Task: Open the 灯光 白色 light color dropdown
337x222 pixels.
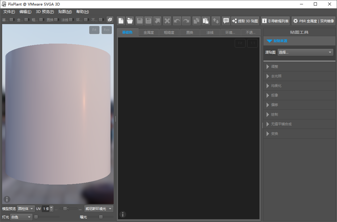Action: 21,217
